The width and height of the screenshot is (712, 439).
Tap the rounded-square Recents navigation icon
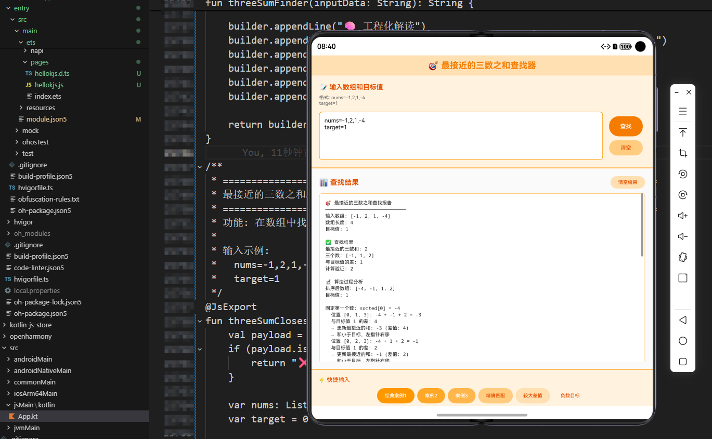coord(683,362)
